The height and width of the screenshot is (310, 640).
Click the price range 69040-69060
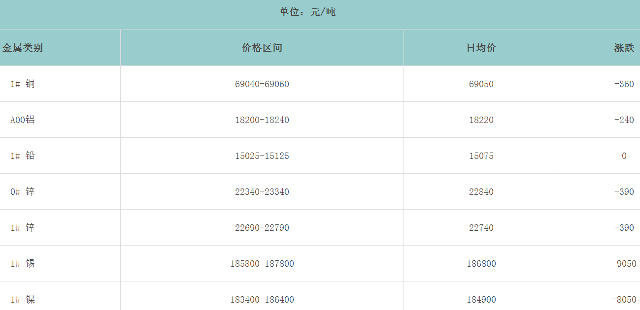(x=262, y=84)
